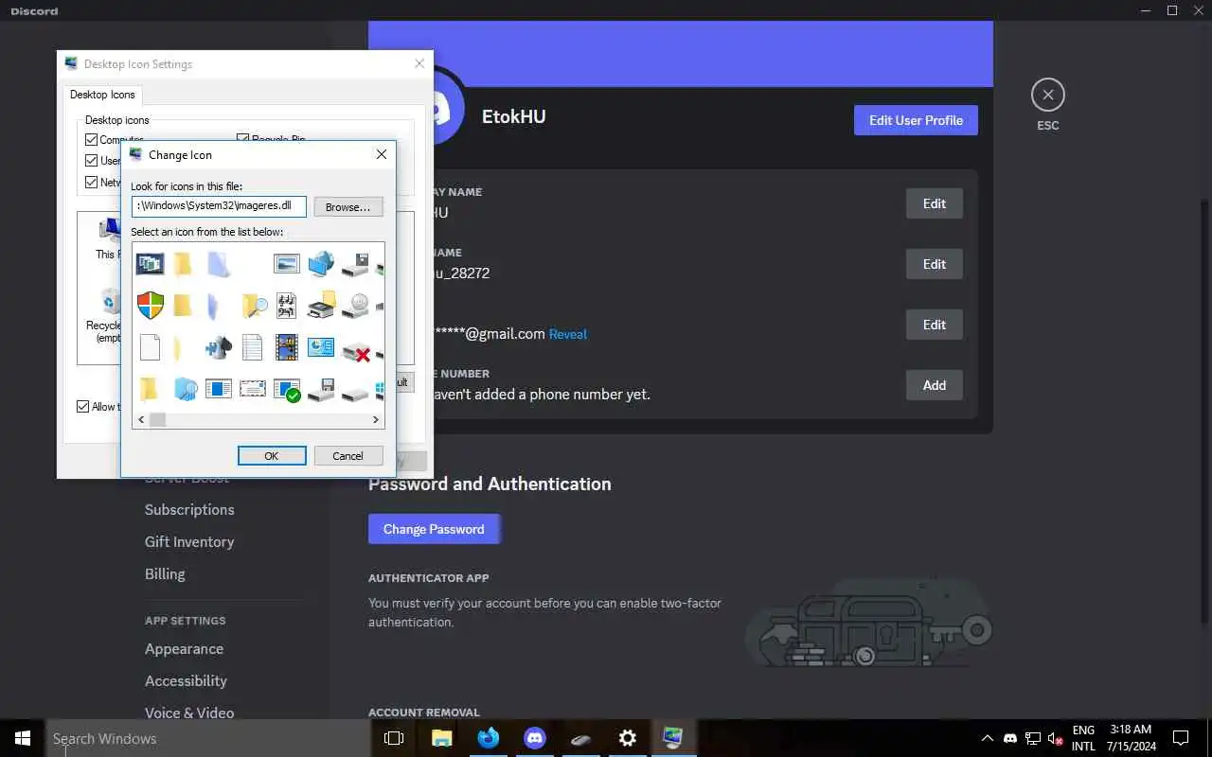This screenshot has width=1212, height=757.
Task: Click the Discord icon in system tray
Action: [1010, 738]
